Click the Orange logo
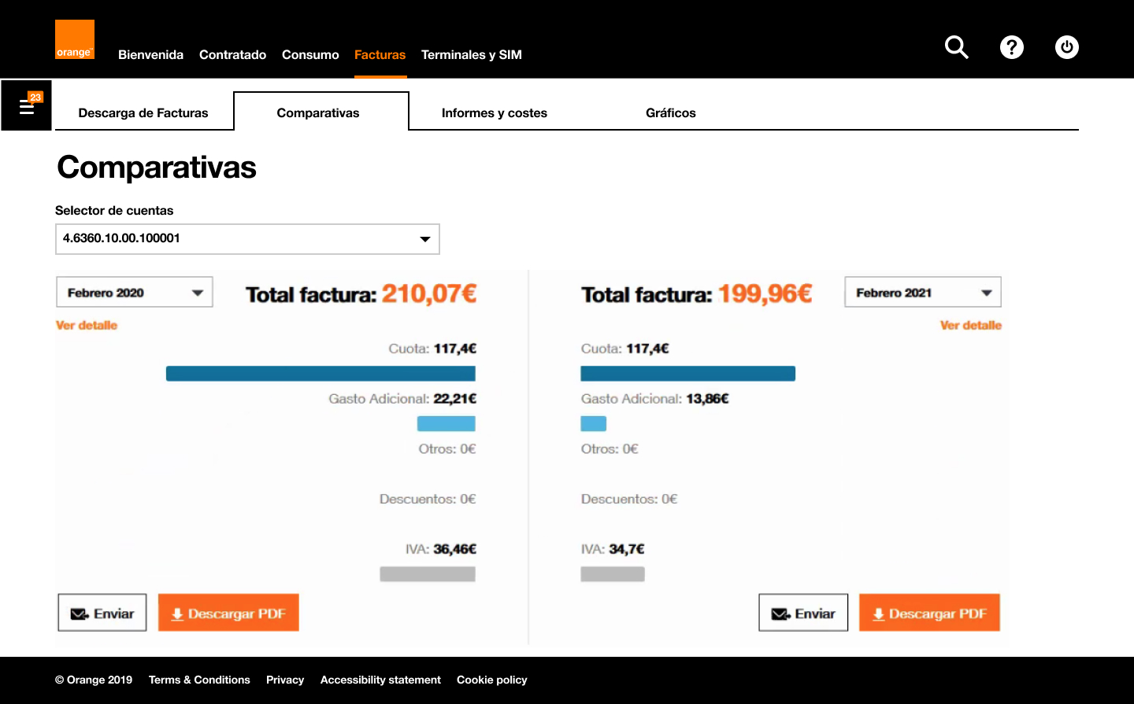Viewport: 1134px width, 704px height. click(75, 39)
